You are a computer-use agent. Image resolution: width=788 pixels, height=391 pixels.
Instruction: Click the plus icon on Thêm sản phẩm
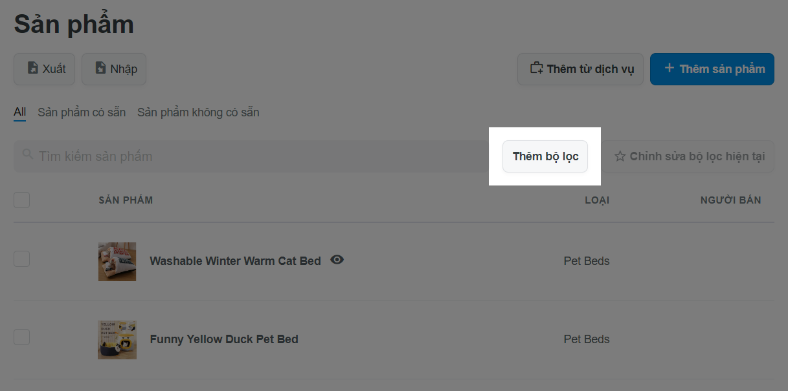point(669,68)
